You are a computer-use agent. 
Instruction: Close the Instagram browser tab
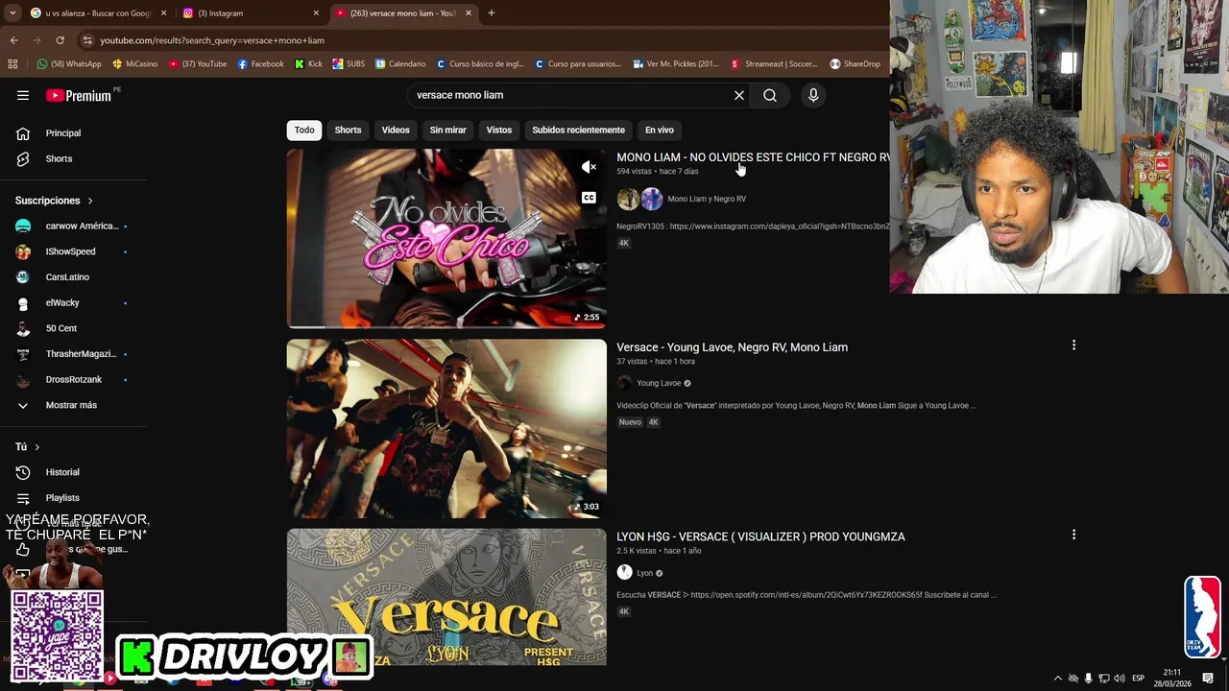tap(316, 13)
